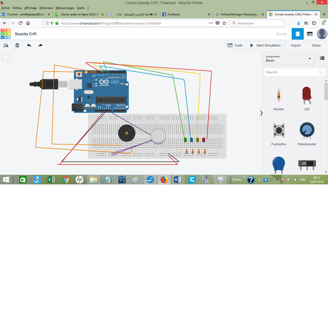Open the user profile avatar
The width and height of the screenshot is (328, 333).
[x=321, y=34]
